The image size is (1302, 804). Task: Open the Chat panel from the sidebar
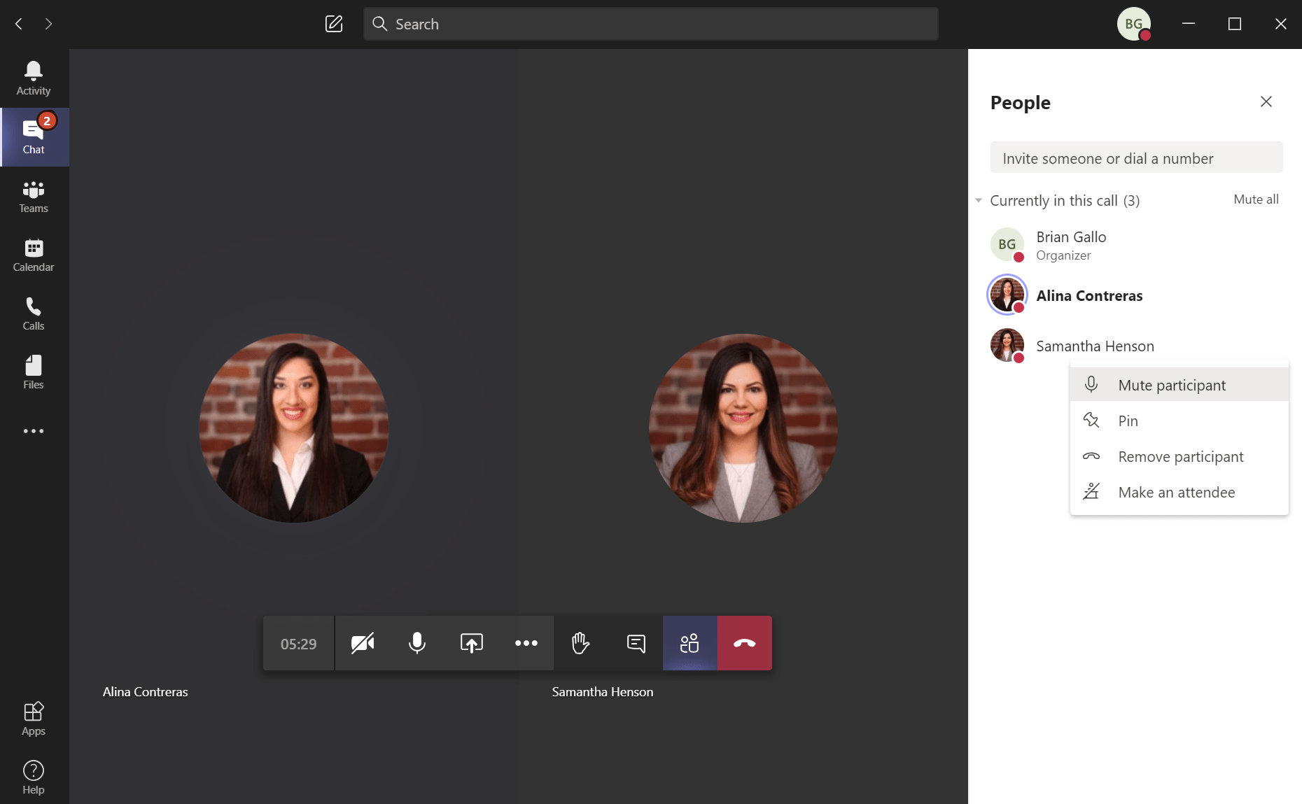[x=33, y=136]
